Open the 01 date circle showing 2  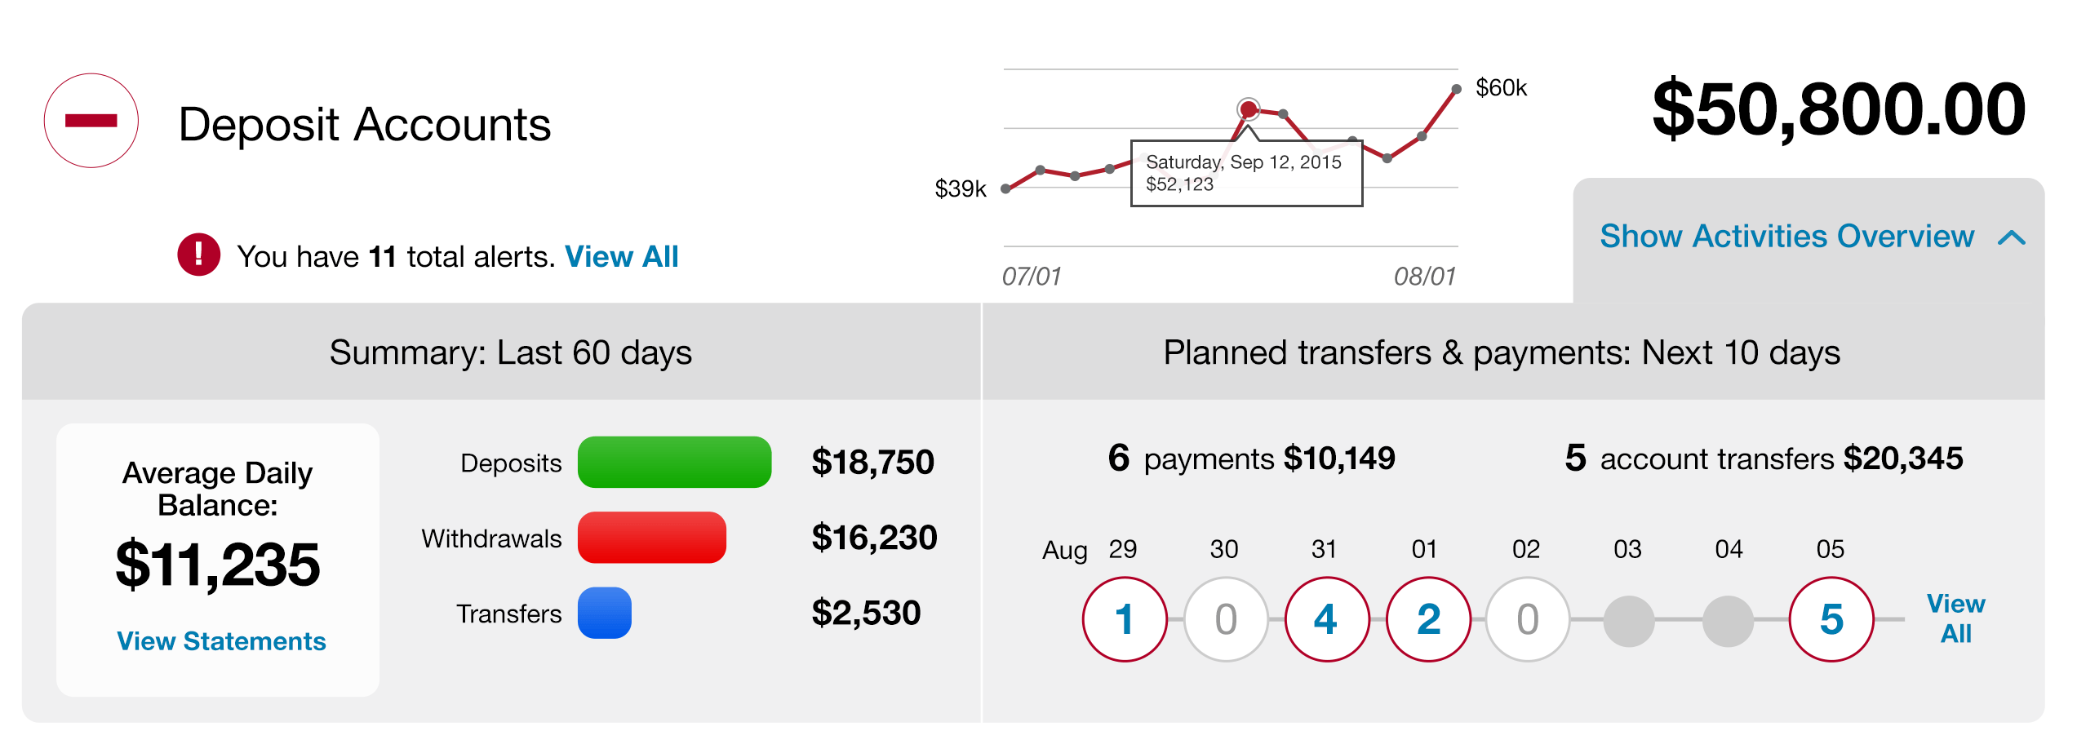point(1428,619)
